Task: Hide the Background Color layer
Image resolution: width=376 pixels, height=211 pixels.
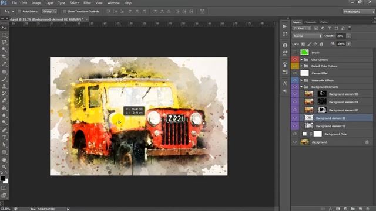Action: click(295, 134)
